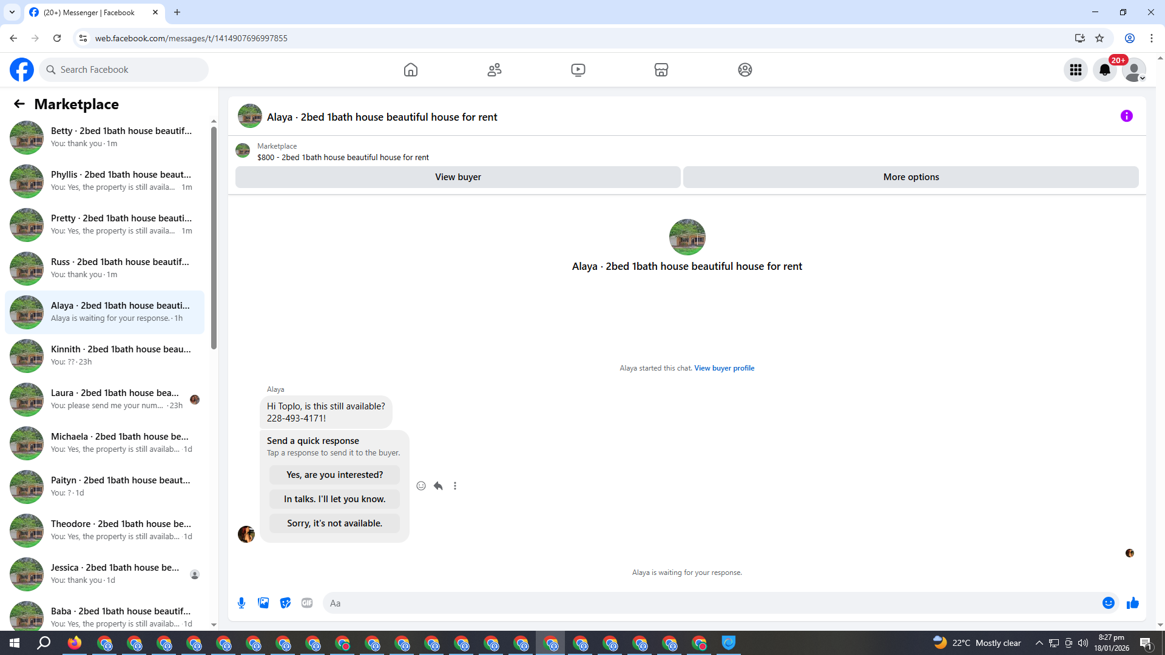Focus the Aa message input field
The height and width of the screenshot is (655, 1165).
pos(710,603)
